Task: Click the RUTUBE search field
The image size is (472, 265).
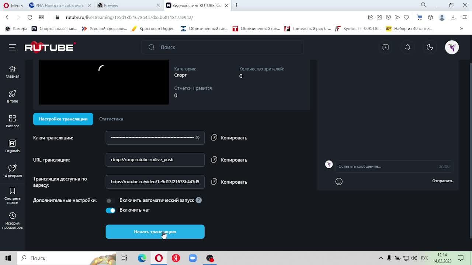Action: [222, 47]
